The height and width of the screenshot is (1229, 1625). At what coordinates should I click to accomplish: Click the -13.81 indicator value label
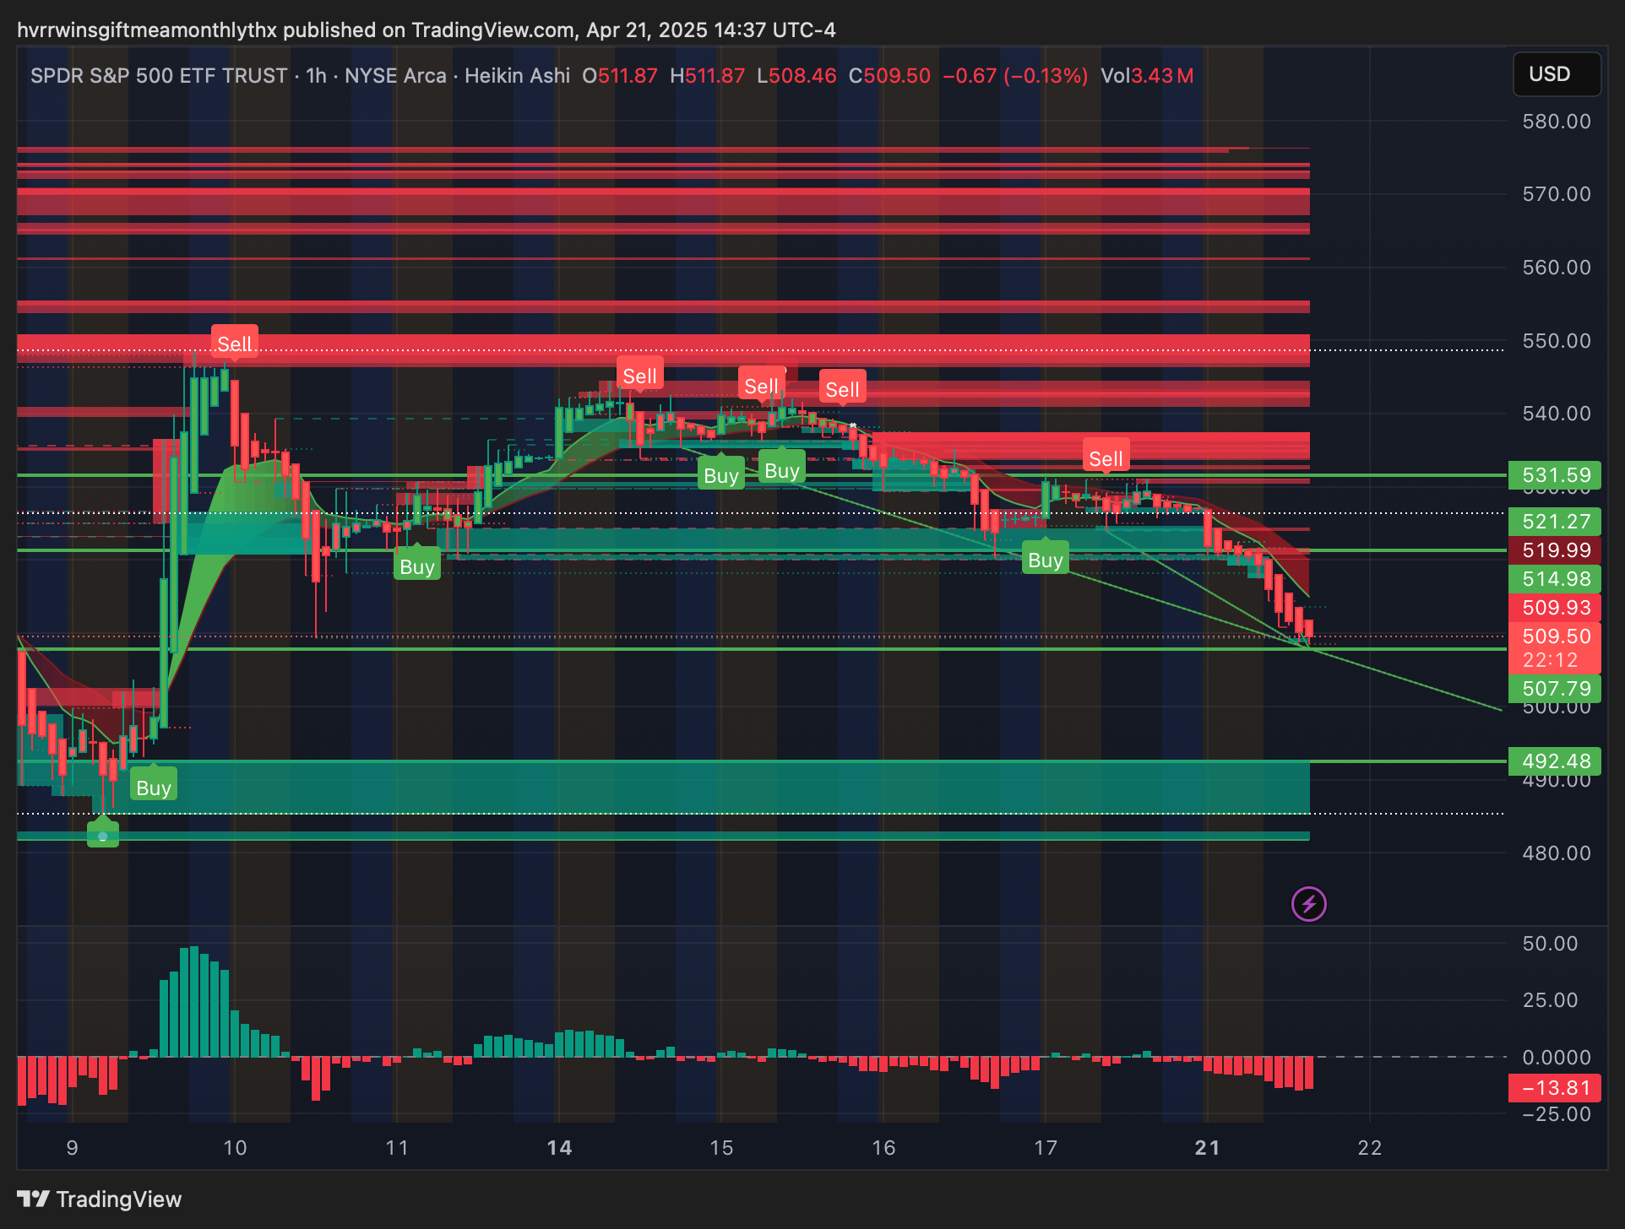(x=1555, y=1088)
